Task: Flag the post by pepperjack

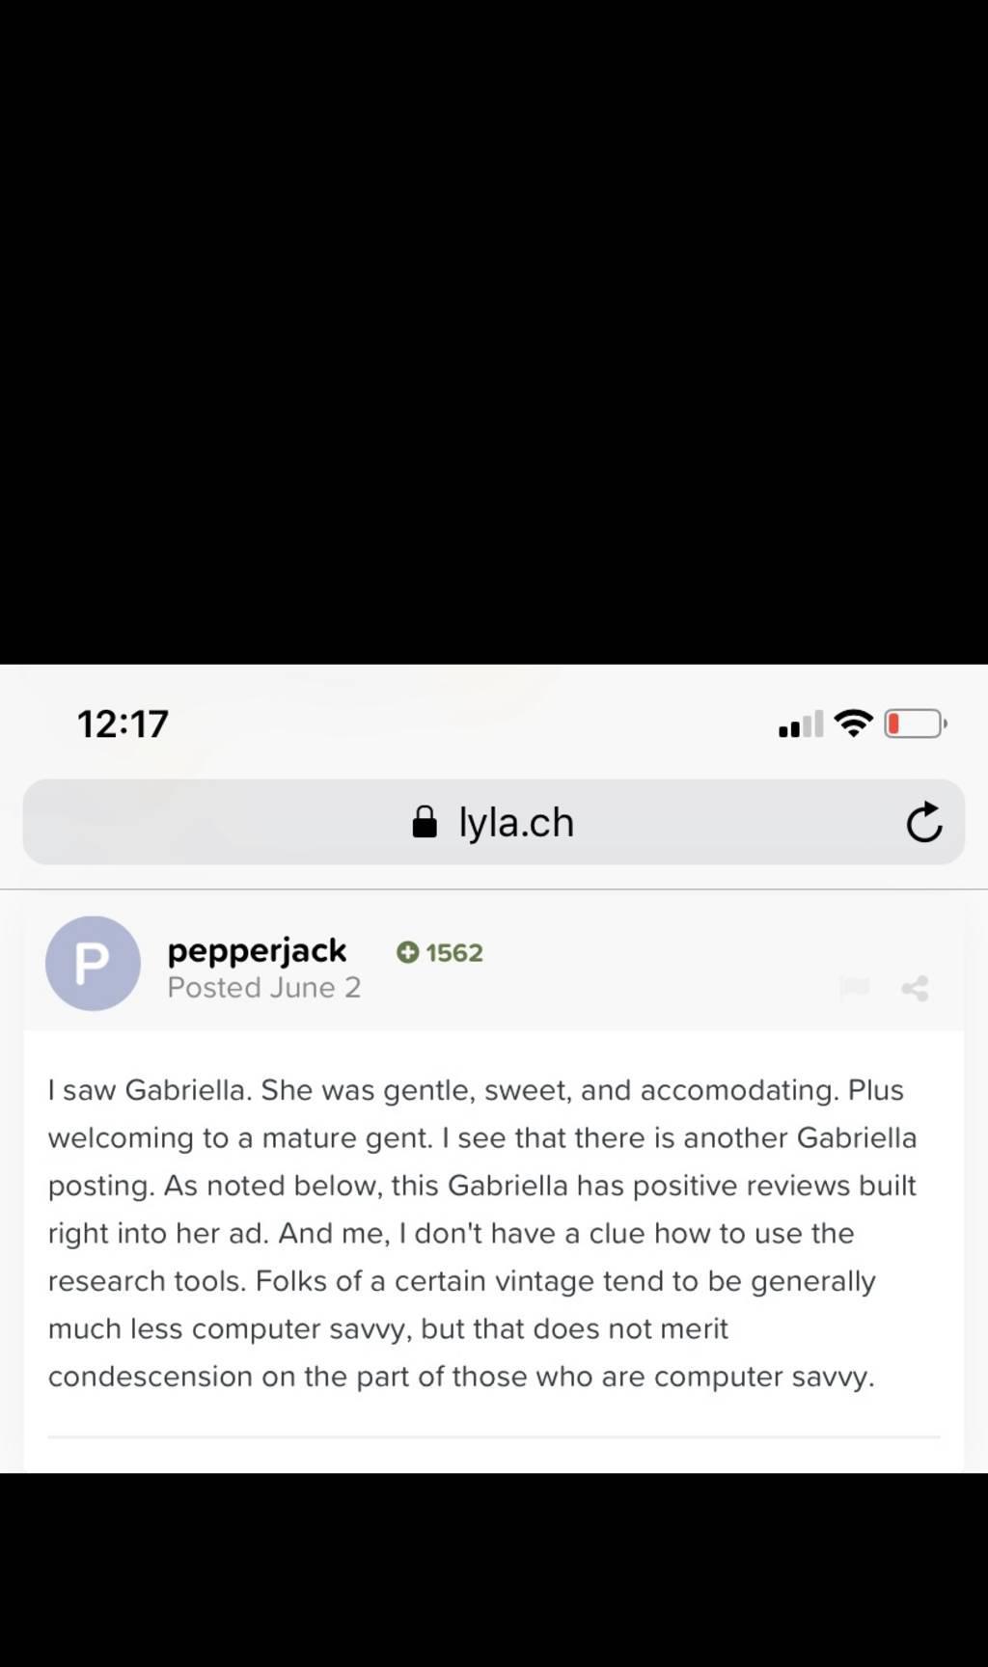Action: pyautogui.click(x=855, y=987)
